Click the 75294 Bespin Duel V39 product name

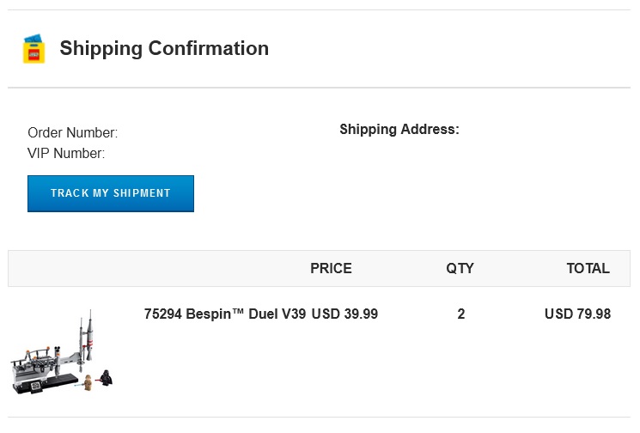(x=225, y=314)
